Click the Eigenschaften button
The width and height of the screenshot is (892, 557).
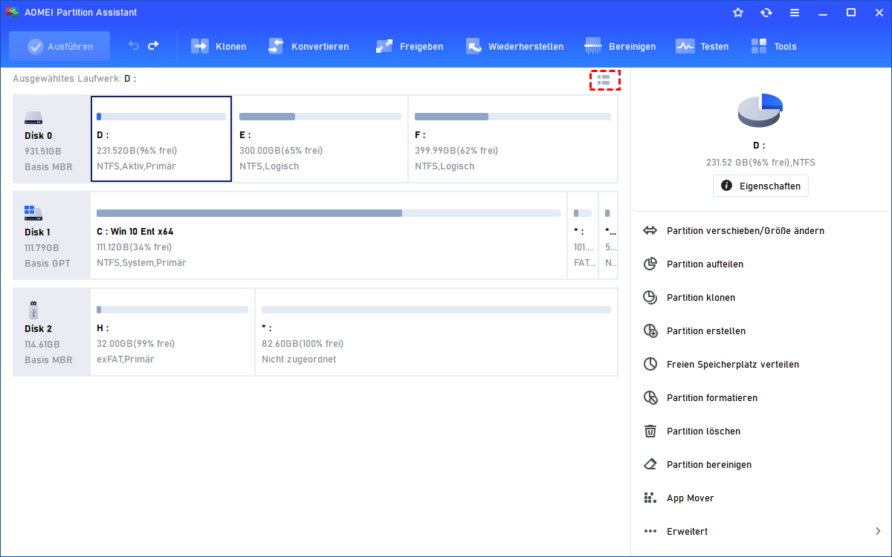click(x=760, y=186)
